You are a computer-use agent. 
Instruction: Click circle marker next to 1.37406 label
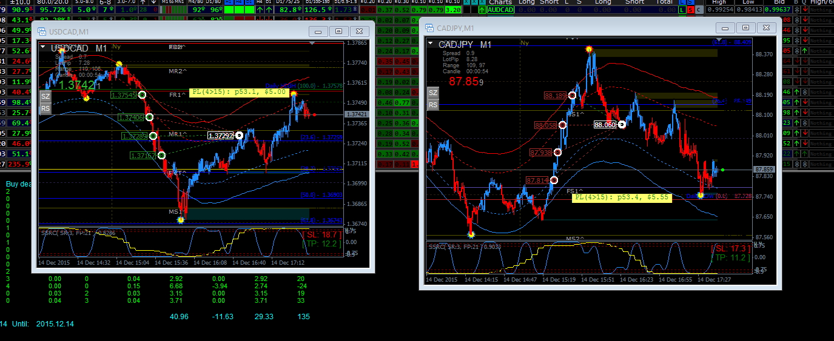tap(149, 117)
